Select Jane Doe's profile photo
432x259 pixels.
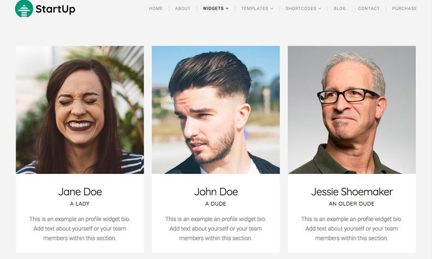(80, 110)
